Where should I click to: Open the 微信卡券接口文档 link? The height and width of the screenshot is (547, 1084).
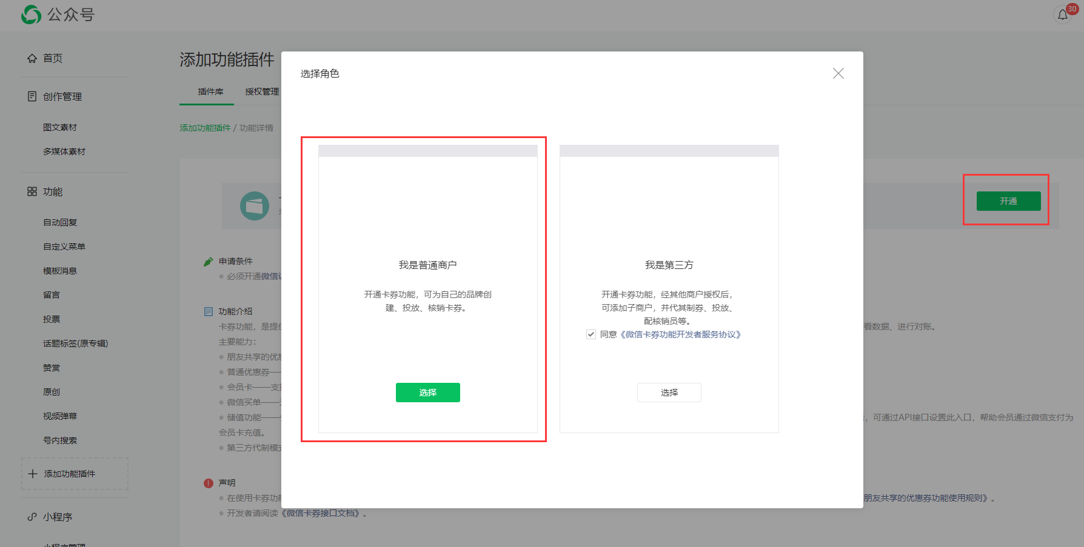click(x=323, y=513)
